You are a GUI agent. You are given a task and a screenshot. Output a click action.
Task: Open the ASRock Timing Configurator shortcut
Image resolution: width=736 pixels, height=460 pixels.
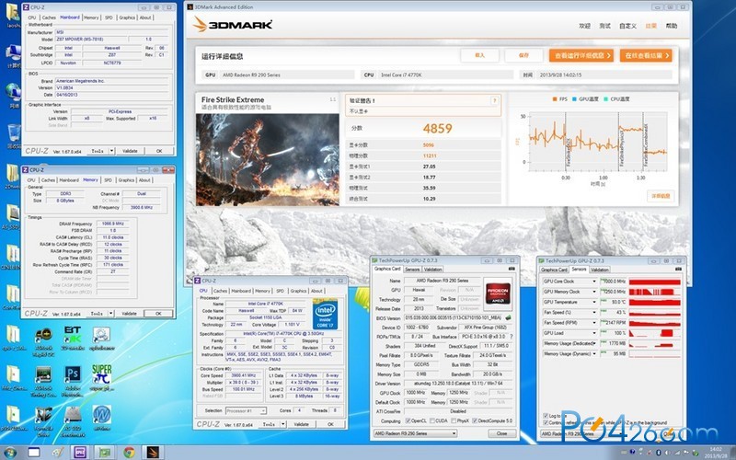pos(43,381)
